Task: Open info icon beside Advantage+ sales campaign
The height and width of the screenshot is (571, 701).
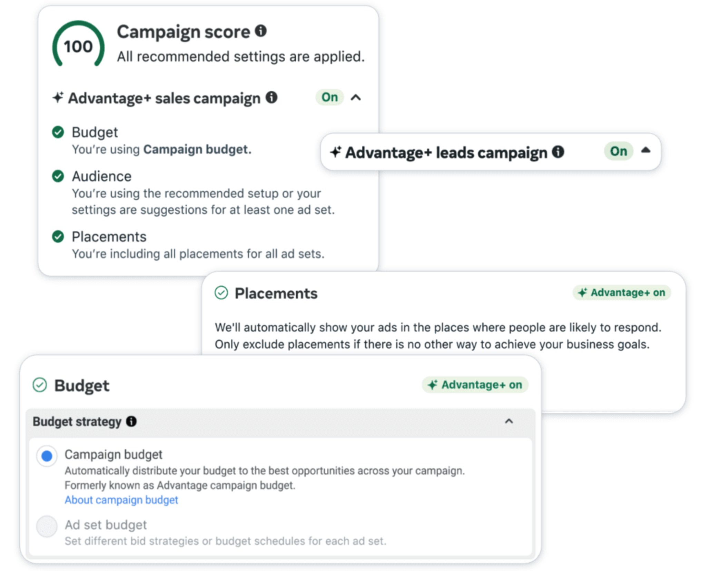Action: coord(271,98)
